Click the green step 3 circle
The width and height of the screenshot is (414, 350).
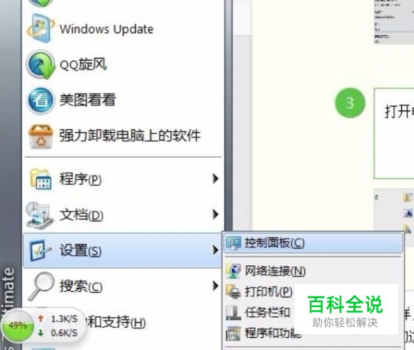[350, 103]
